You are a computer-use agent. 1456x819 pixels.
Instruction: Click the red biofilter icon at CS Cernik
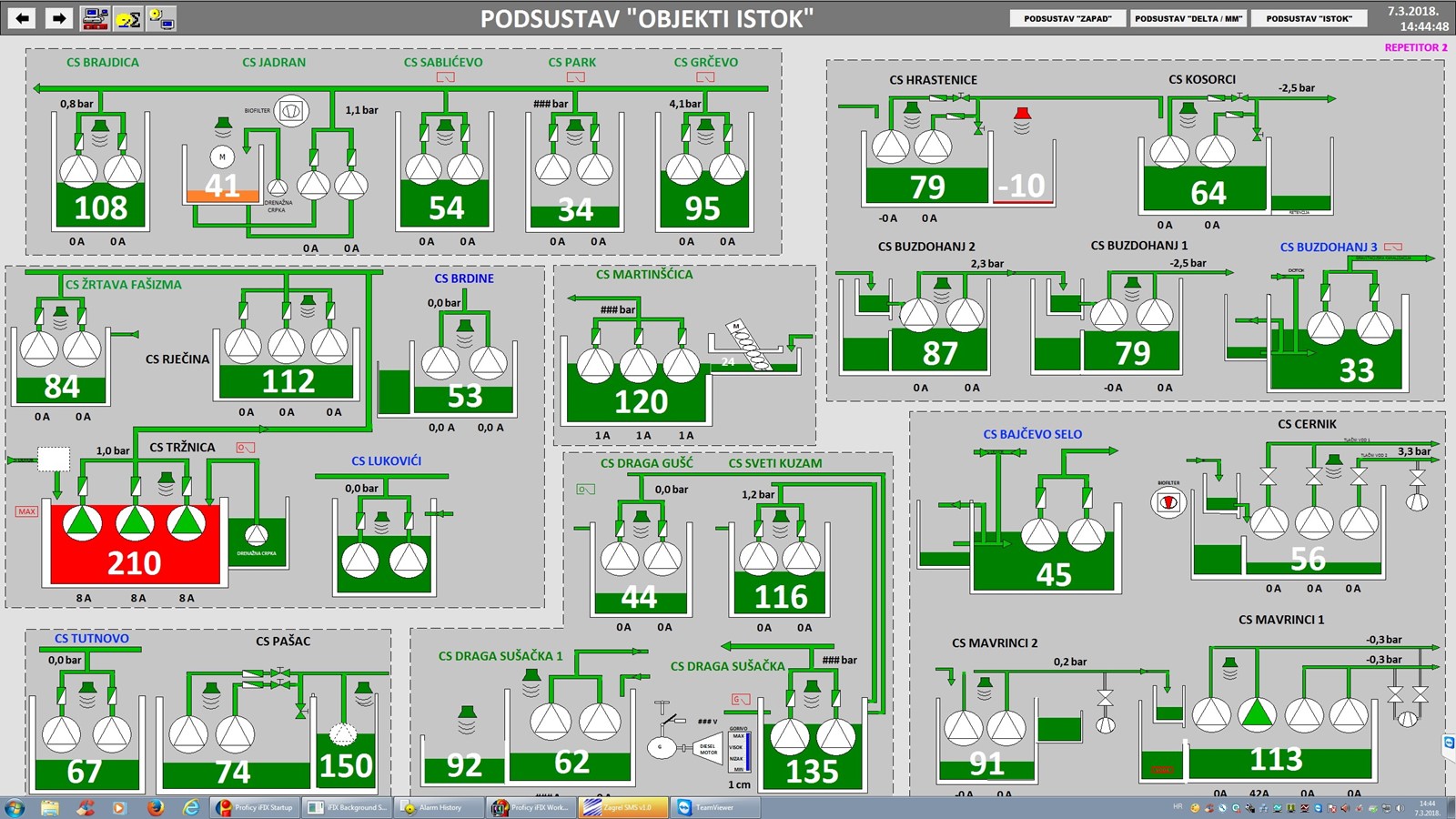coord(1168,502)
